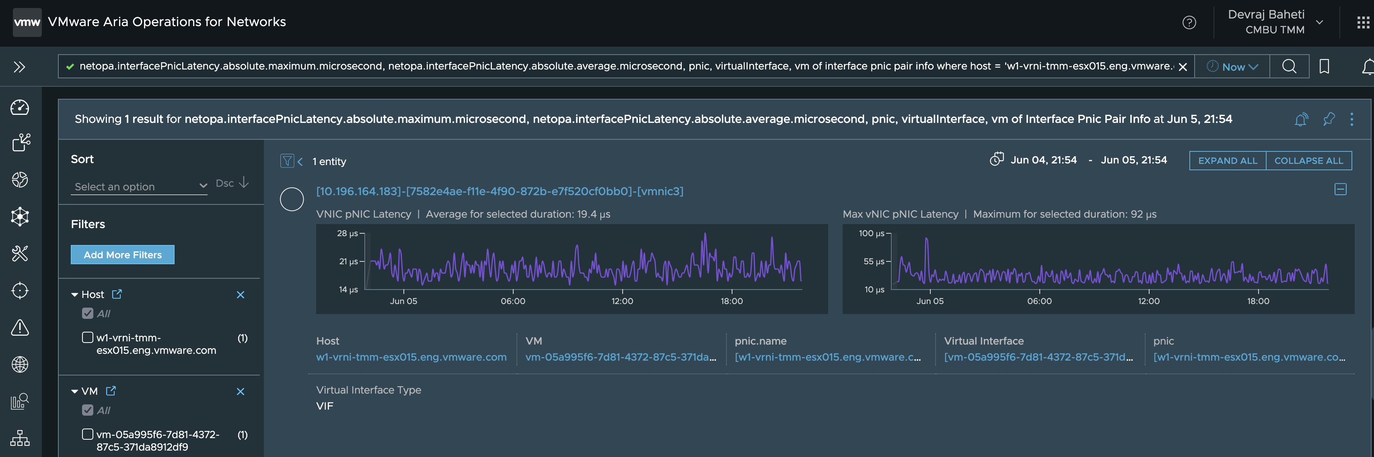The width and height of the screenshot is (1374, 457).
Task: Click the start time Jun 04, 21:54
Action: point(1043,160)
